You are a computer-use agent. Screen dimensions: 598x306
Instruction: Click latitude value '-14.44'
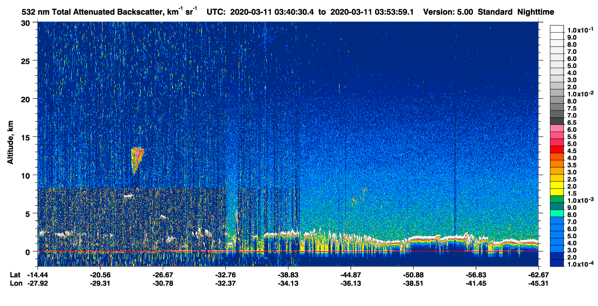pyautogui.click(x=38, y=274)
